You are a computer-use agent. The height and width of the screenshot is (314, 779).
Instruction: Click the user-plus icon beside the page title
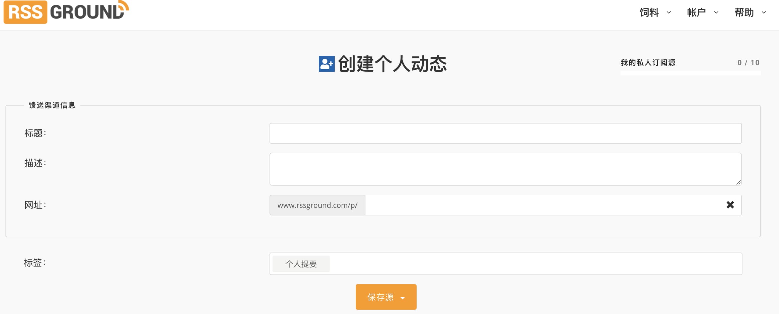point(326,64)
